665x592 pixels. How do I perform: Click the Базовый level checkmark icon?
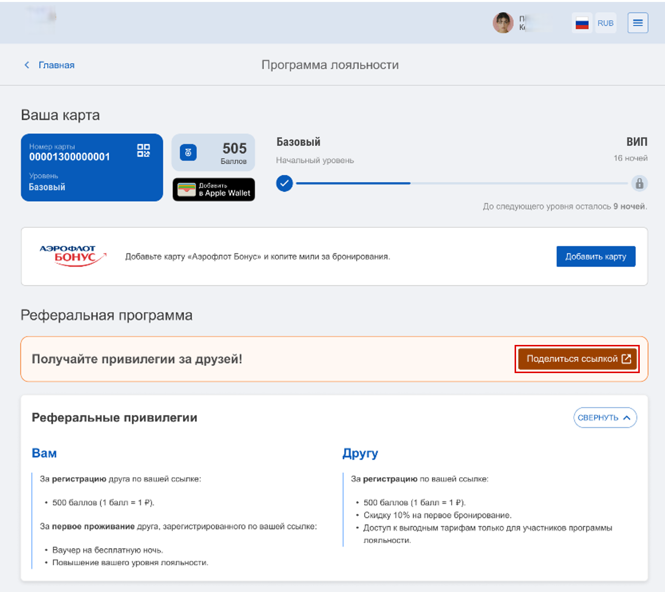tap(285, 183)
